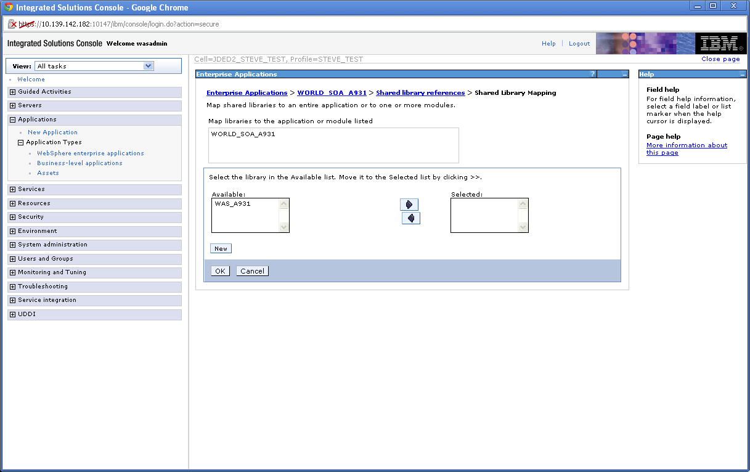Click the browser address bar URL
This screenshot has width=750, height=472.
click(x=119, y=24)
